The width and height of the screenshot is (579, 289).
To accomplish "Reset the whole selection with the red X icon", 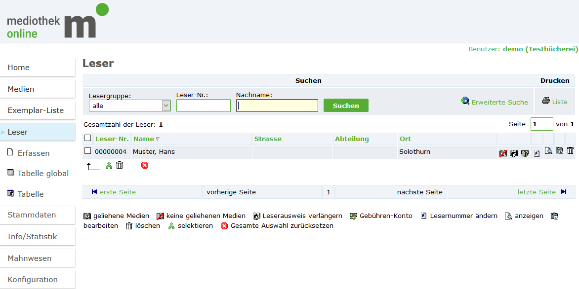I will coord(145,165).
